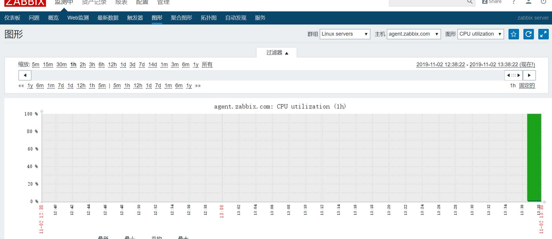Set zoom to 2h
Viewport: 552px width, 239px height.
(x=83, y=65)
